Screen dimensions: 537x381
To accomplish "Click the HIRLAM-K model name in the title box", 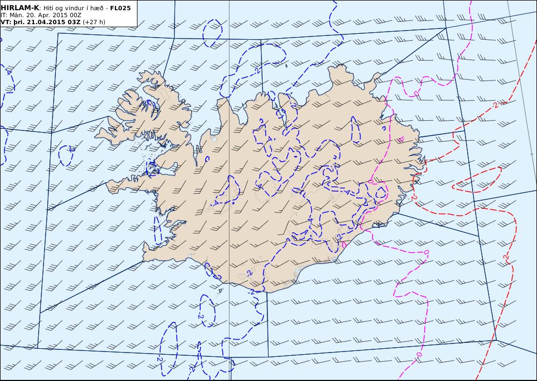I will coord(20,8).
